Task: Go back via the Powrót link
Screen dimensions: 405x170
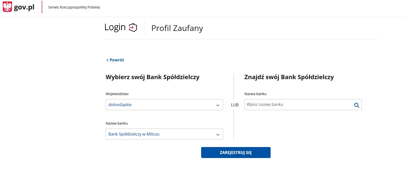Action: 117,60
